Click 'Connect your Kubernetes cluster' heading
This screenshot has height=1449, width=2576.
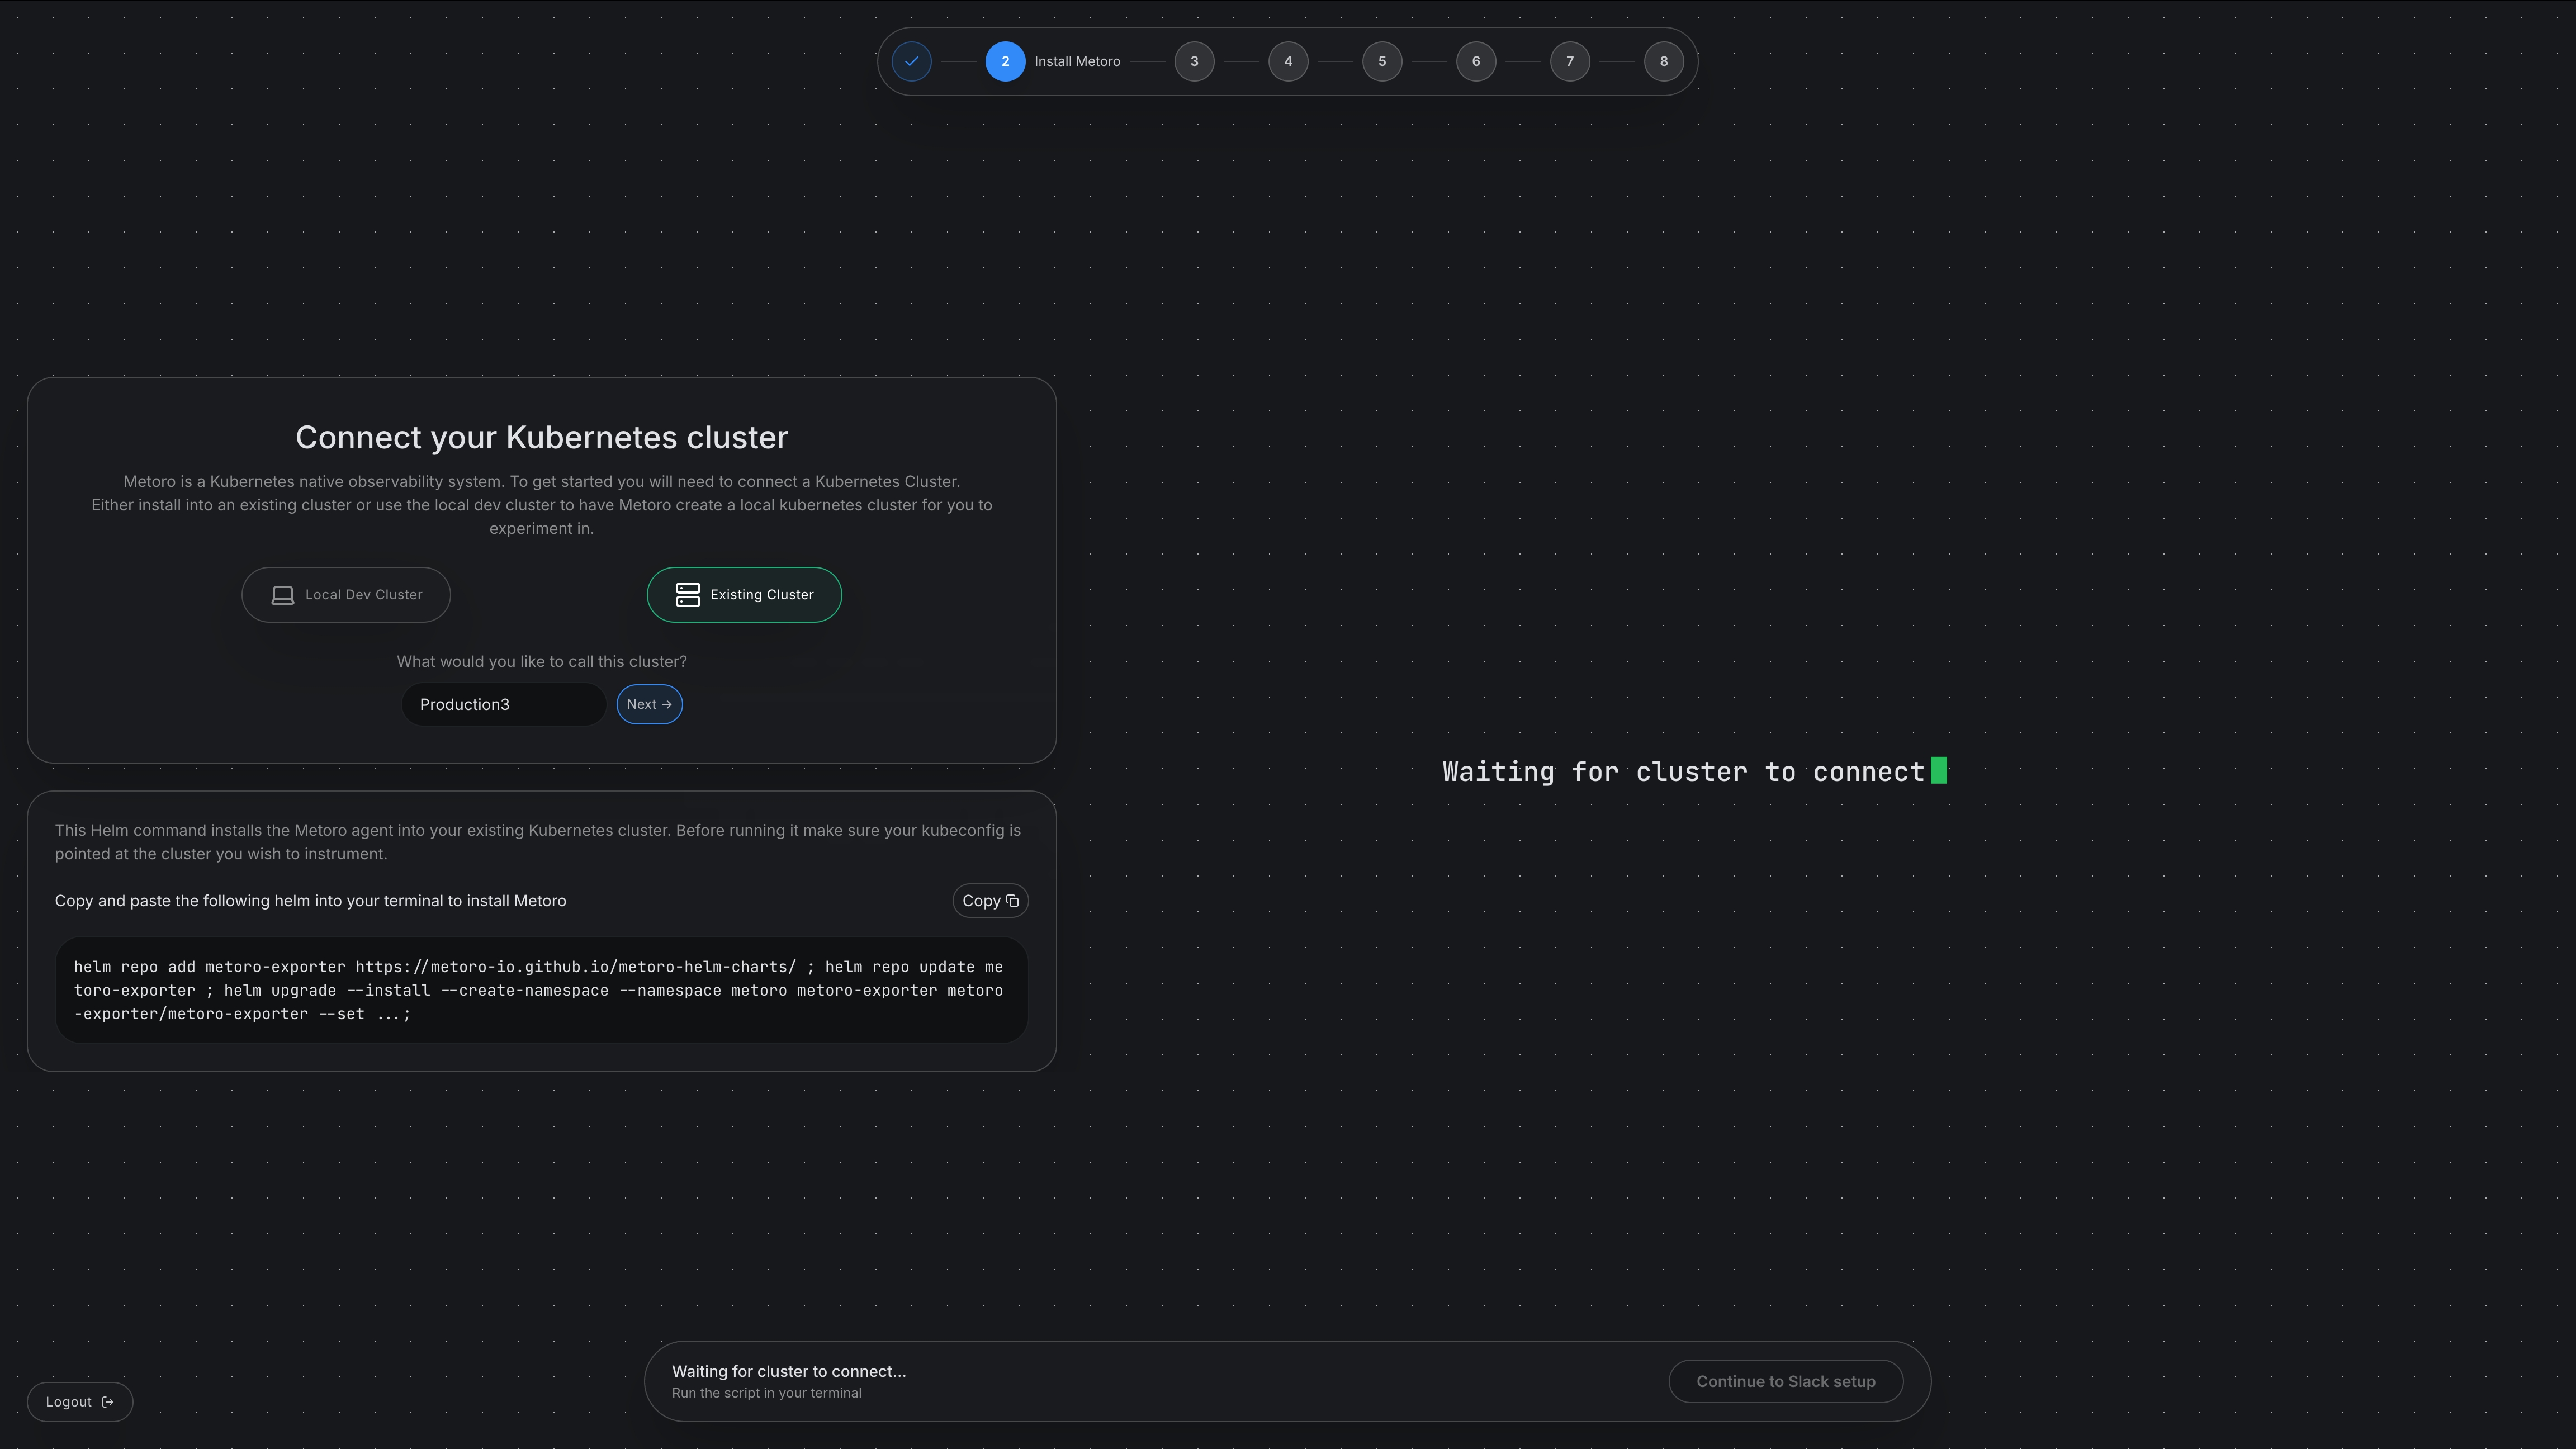point(541,437)
